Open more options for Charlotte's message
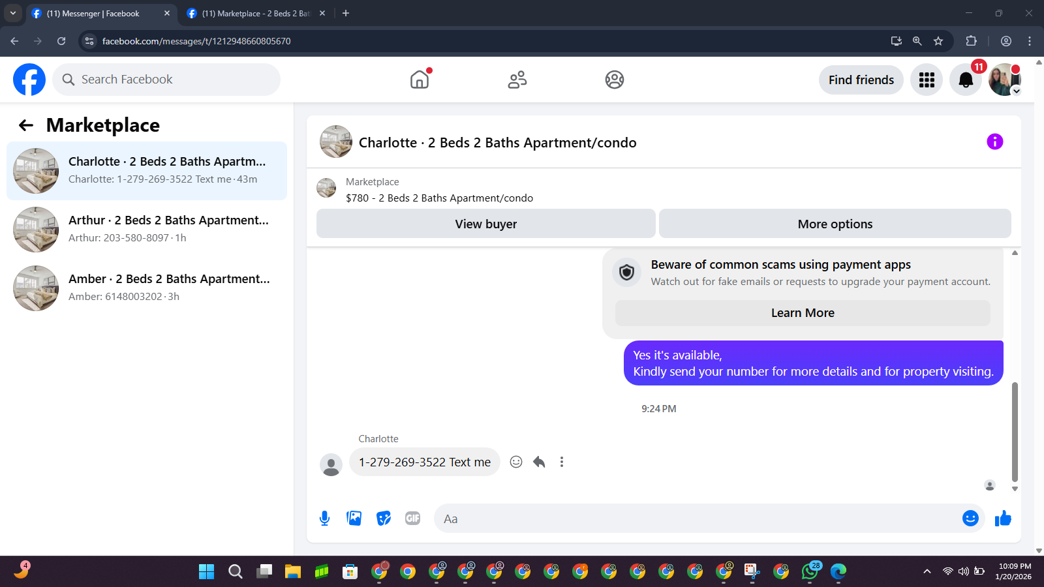Image resolution: width=1044 pixels, height=587 pixels. 562,462
